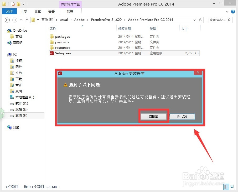This screenshot has width=238, height=192.
Task: Click the Help question mark icon
Action: (234, 12)
